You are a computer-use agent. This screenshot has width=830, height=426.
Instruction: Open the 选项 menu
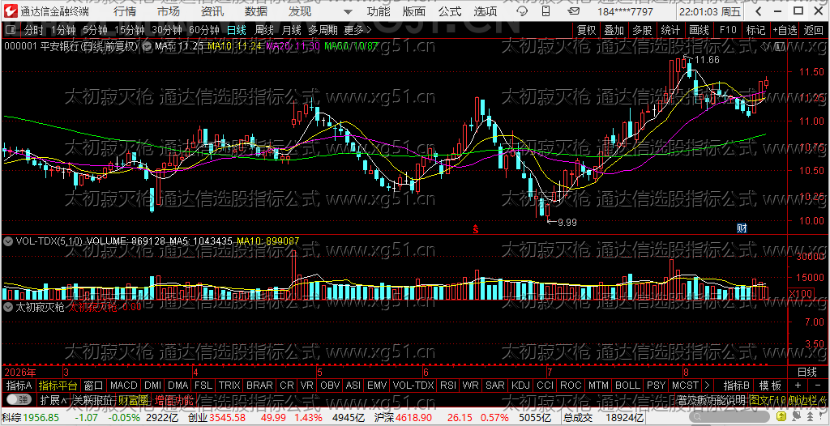click(x=486, y=11)
